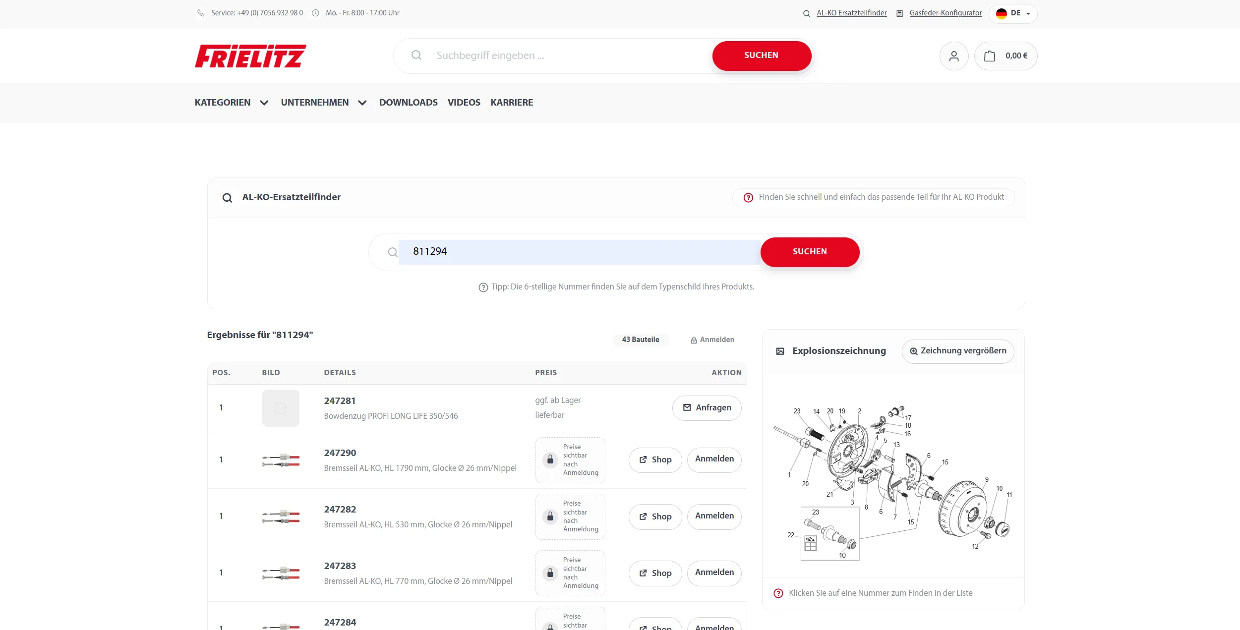Click the lock icon in the 247290 price box
The image size is (1240, 630).
click(550, 459)
